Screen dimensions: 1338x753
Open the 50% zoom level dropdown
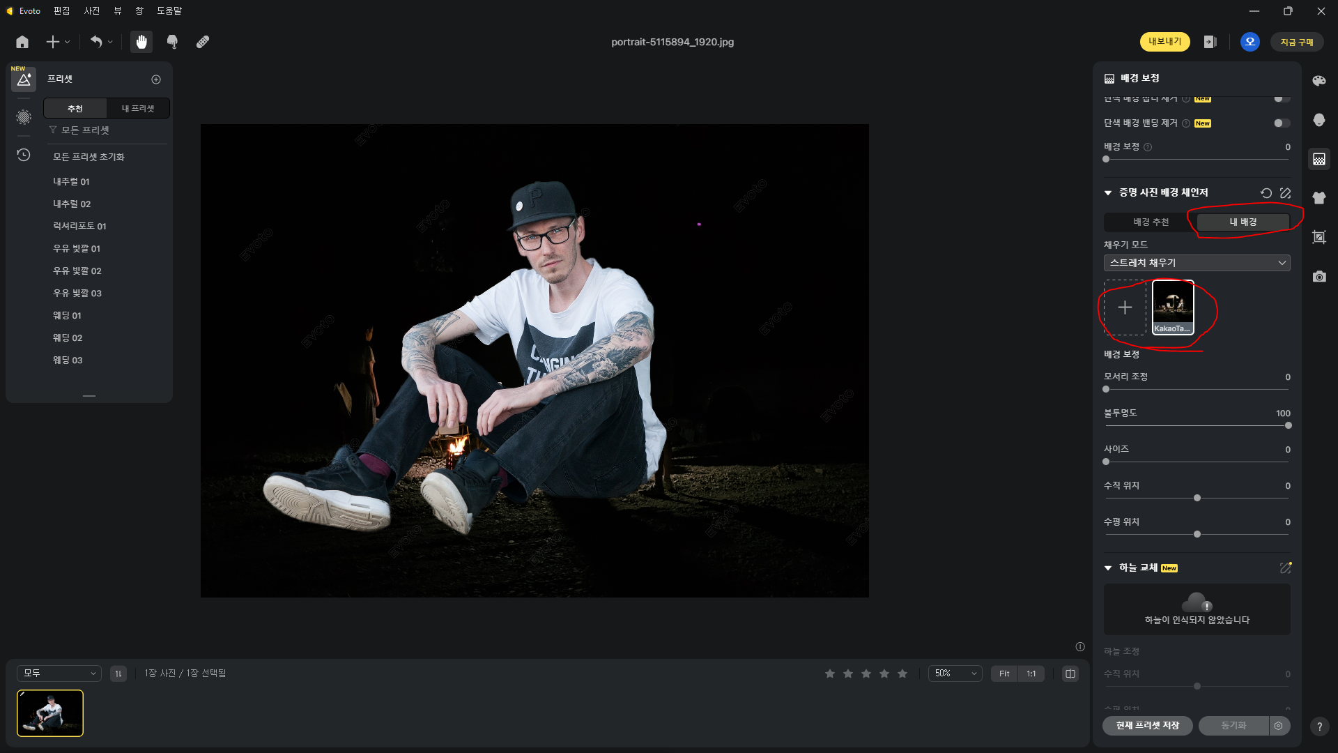(955, 674)
